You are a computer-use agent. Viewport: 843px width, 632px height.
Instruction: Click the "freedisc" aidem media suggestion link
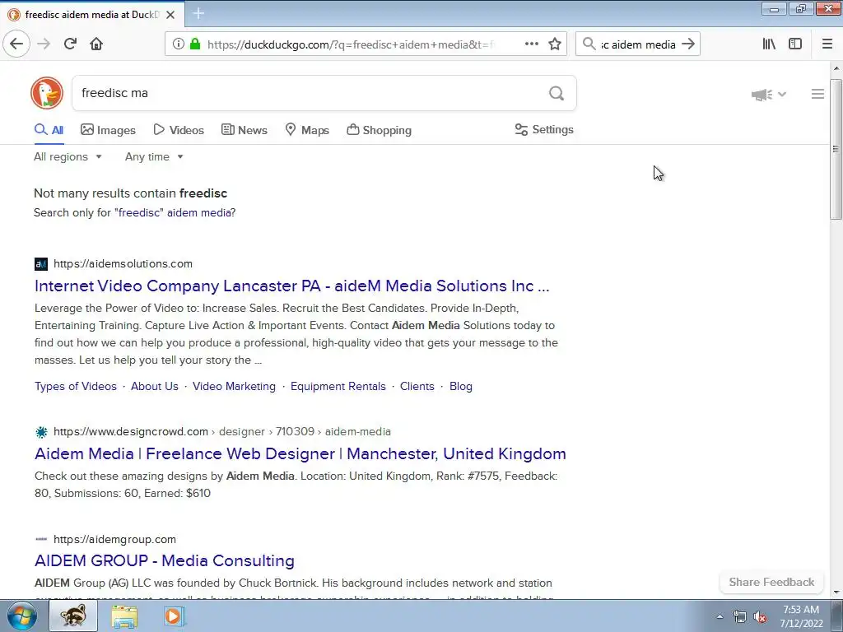pyautogui.click(x=175, y=213)
